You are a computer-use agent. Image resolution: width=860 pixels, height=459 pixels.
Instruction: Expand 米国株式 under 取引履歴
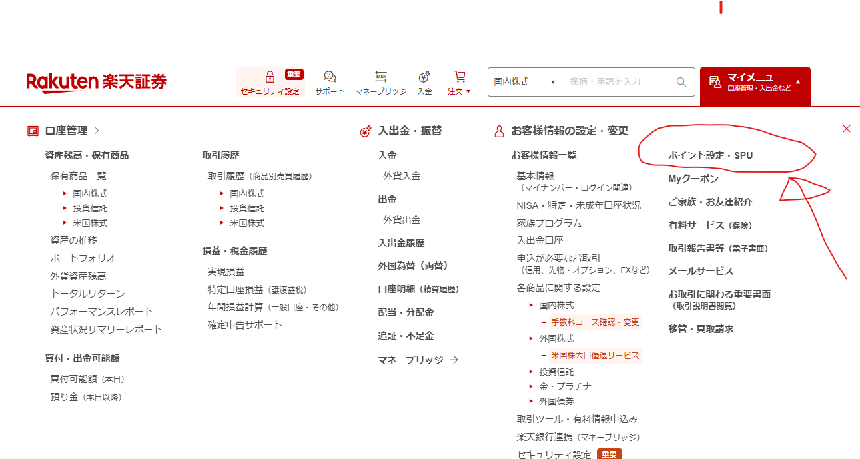coord(247,223)
